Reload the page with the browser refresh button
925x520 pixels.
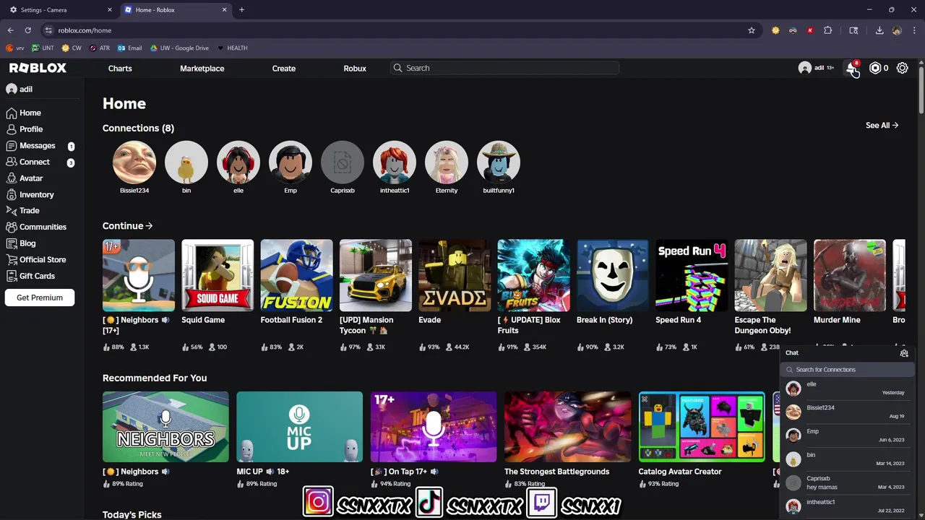(27, 30)
